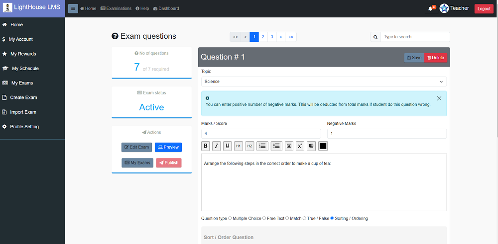Go to next page of questions
The height and width of the screenshot is (244, 498).
click(x=281, y=37)
